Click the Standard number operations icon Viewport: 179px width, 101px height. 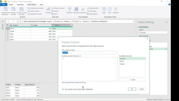click(76, 9)
